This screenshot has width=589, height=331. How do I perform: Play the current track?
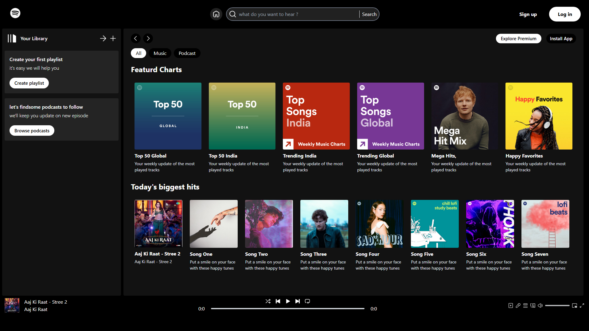(288, 301)
